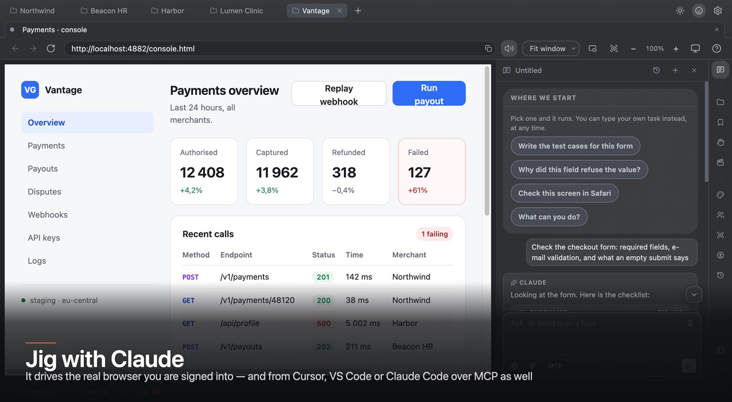This screenshot has height=402, width=732.
Task: Open Webhooks in the Vantage sidebar
Action: [x=87, y=215]
